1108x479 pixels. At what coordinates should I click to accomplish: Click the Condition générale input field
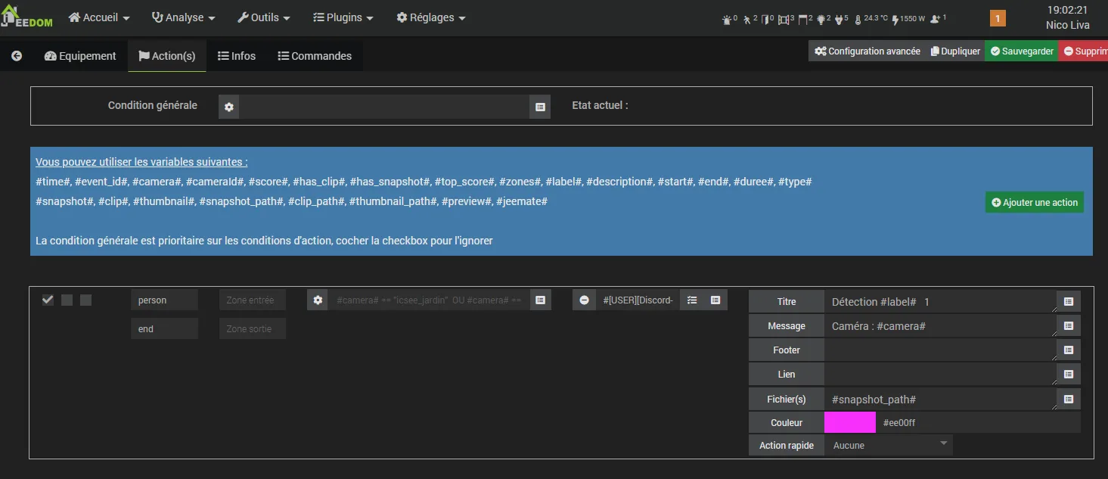click(384, 107)
